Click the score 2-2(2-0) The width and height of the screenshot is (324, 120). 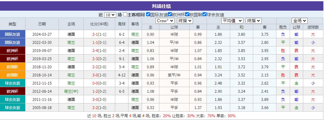[x=99, y=67]
